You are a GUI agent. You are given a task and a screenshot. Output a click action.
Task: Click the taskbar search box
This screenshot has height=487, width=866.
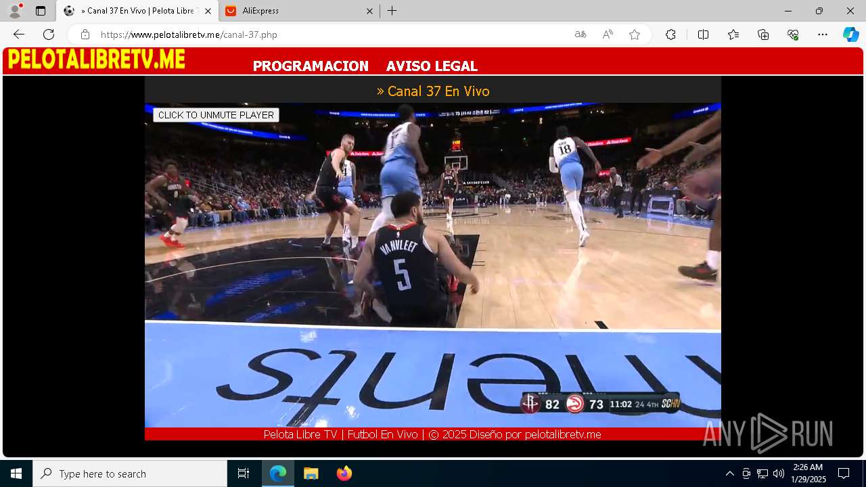click(130, 473)
